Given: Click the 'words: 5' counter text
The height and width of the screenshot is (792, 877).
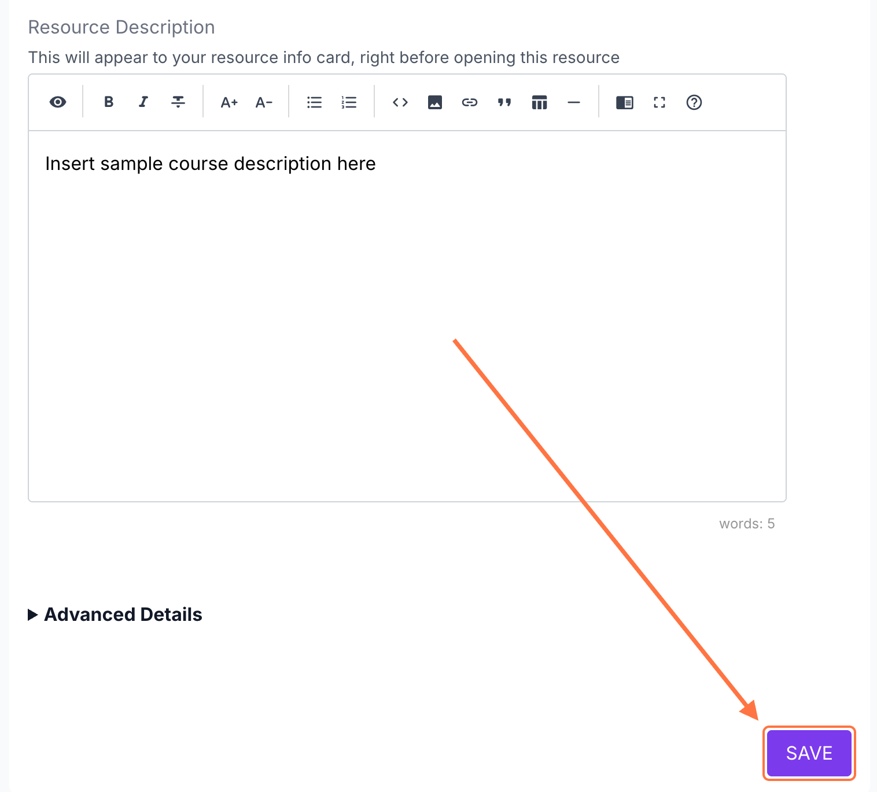Looking at the screenshot, I should (747, 524).
